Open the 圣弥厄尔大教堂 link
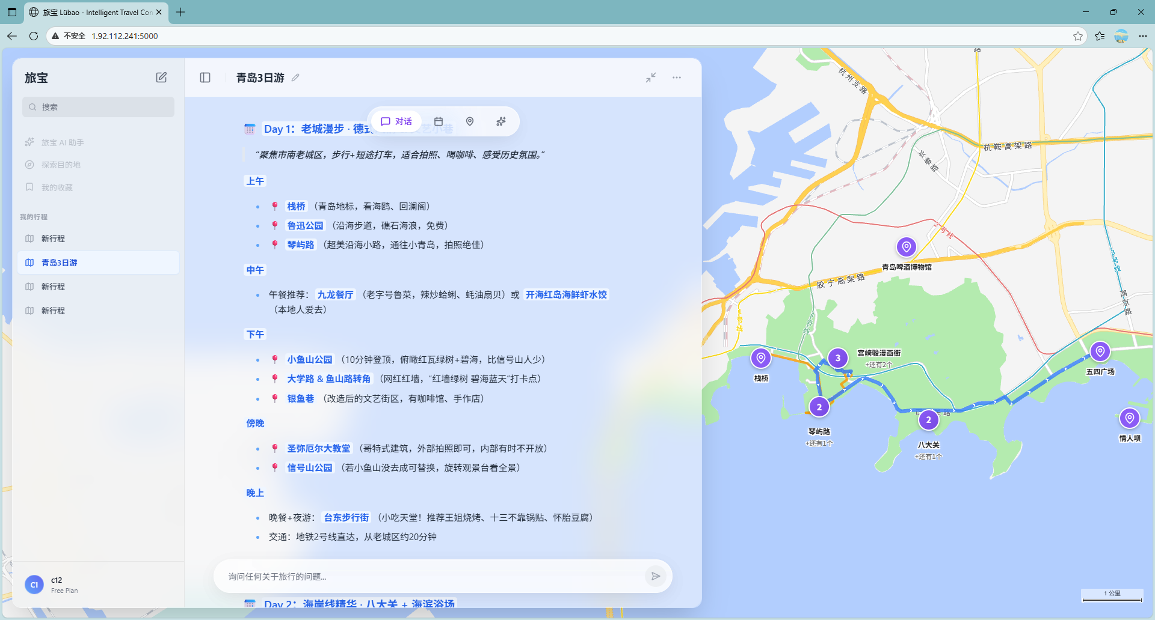This screenshot has height=620, width=1155. click(x=319, y=448)
